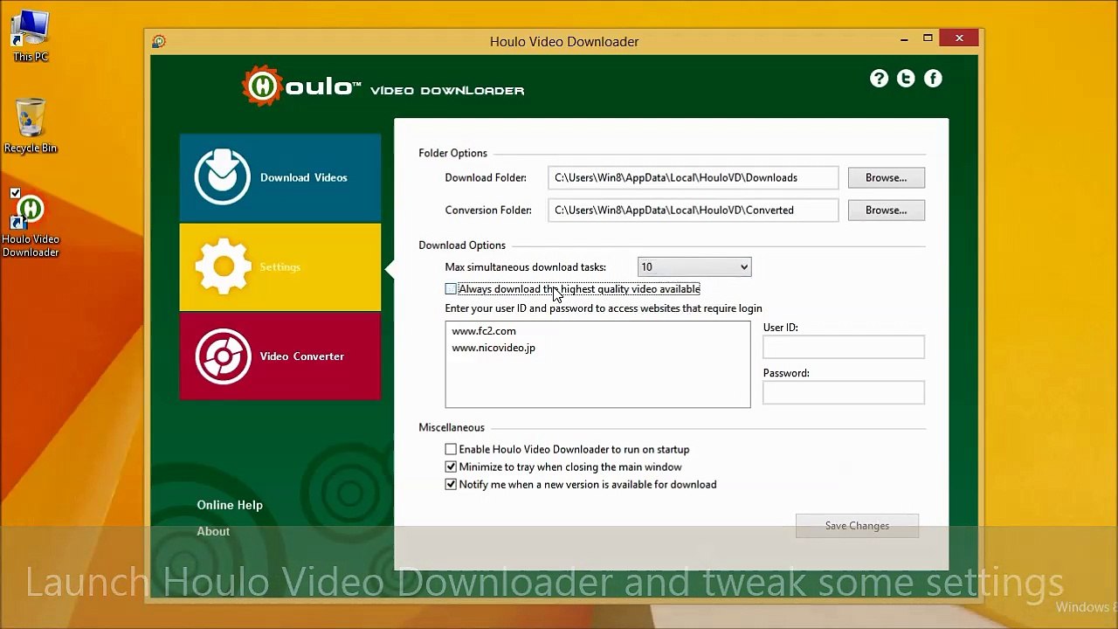Select www.nicovideo.jp in website list
Viewport: 1118px width, 629px height.
(x=493, y=348)
